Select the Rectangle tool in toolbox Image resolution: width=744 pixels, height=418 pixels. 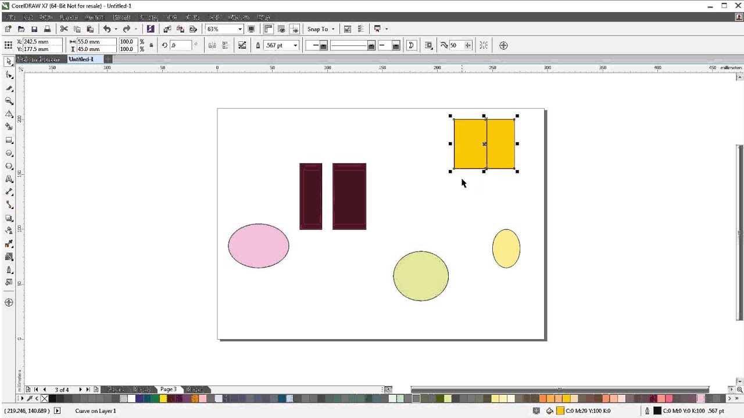coord(9,140)
